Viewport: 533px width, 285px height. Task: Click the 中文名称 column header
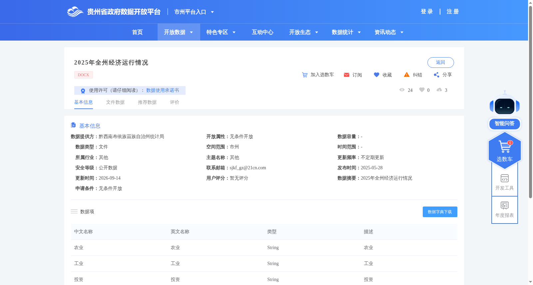[x=83, y=232]
